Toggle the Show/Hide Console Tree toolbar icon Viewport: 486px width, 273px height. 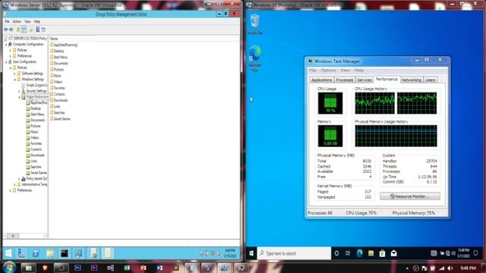pos(24,30)
